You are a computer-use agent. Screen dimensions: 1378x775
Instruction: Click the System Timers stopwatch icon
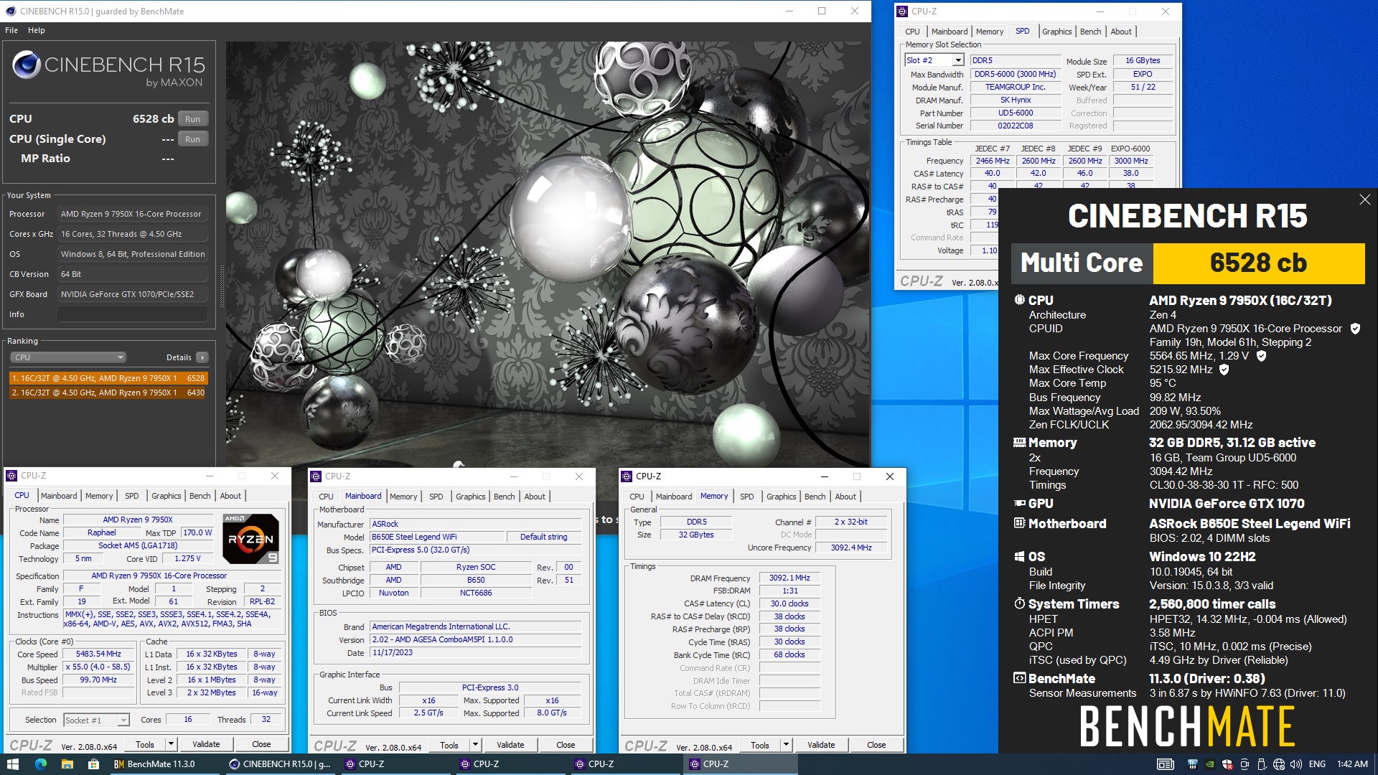pyautogui.click(x=1019, y=603)
